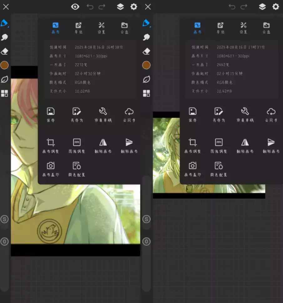The image size is (283, 303).
Task: Switch to 云盘 tab in right screenshot
Action: 266,28
